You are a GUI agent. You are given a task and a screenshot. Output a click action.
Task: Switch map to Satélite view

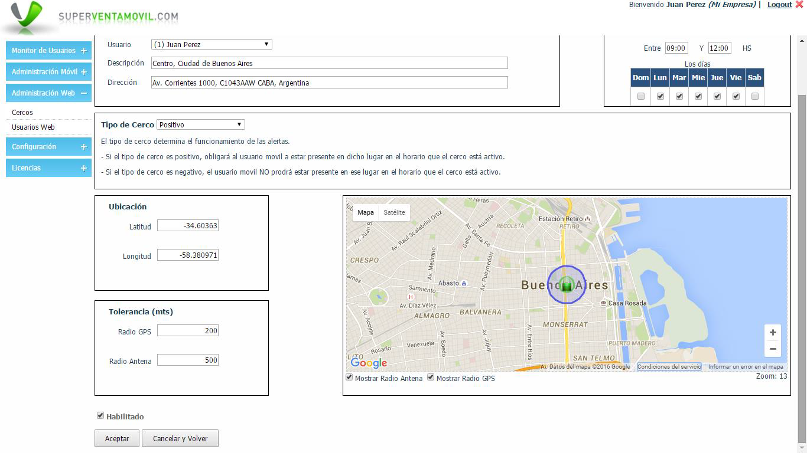pos(394,212)
